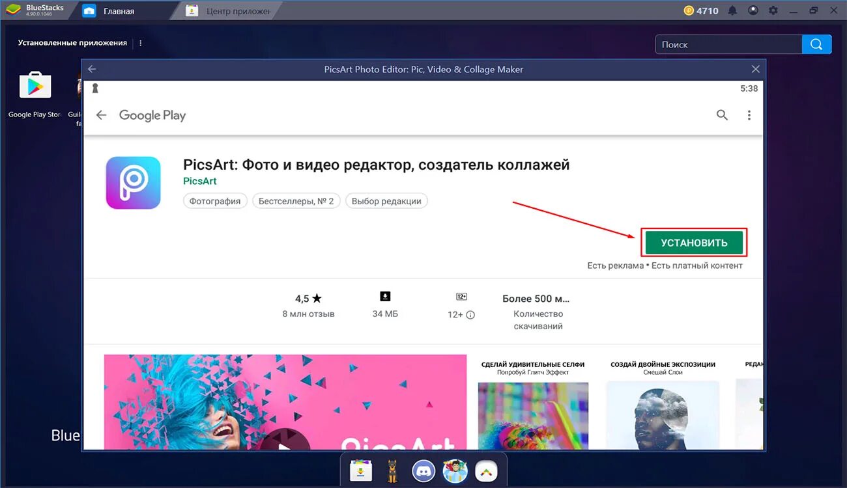Viewport: 847px width, 488px height.
Task: Play the PicsArt promo video thumbnail
Action: [285, 440]
